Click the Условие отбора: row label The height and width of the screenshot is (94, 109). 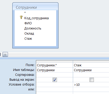tap(22, 85)
